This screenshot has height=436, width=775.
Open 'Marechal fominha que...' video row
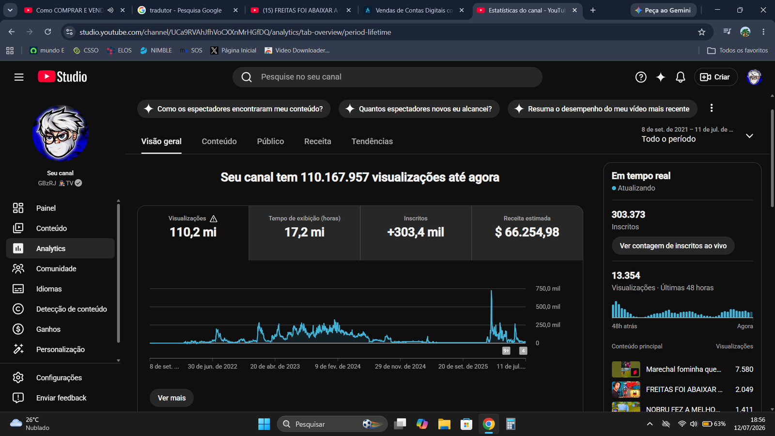click(682, 369)
